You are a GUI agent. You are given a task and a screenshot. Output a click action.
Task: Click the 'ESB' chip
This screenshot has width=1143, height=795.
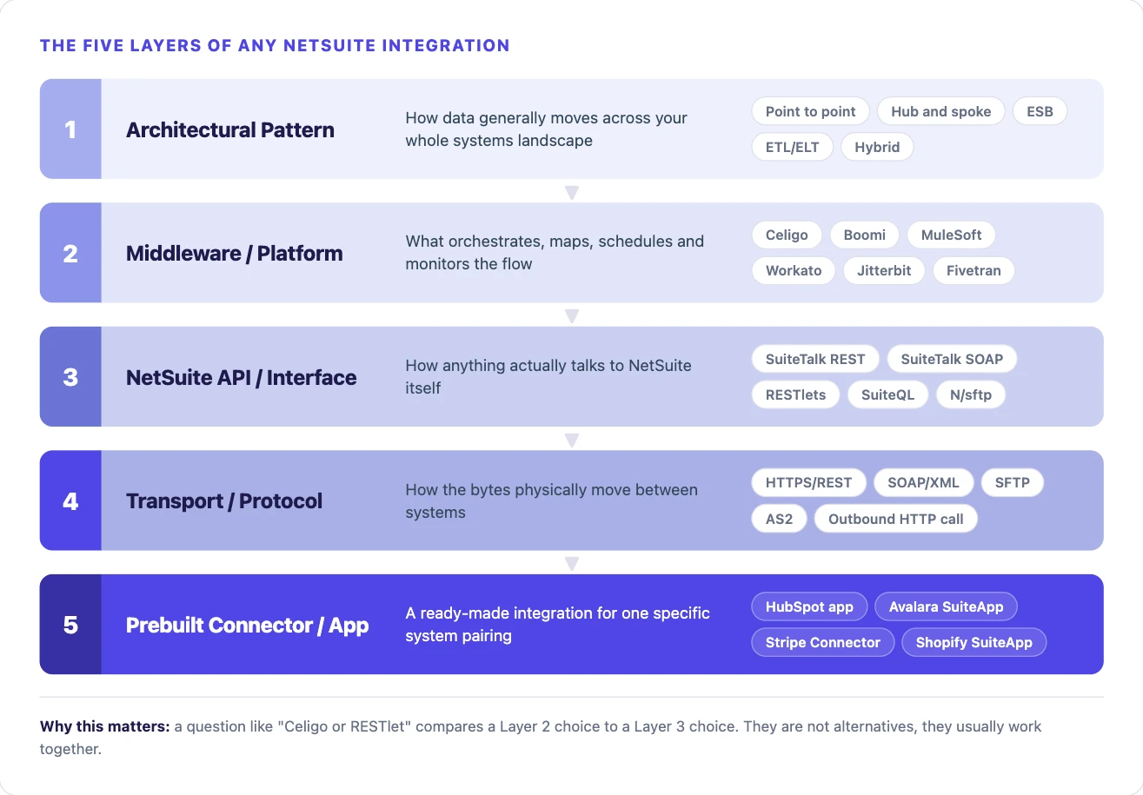pyautogui.click(x=1040, y=111)
